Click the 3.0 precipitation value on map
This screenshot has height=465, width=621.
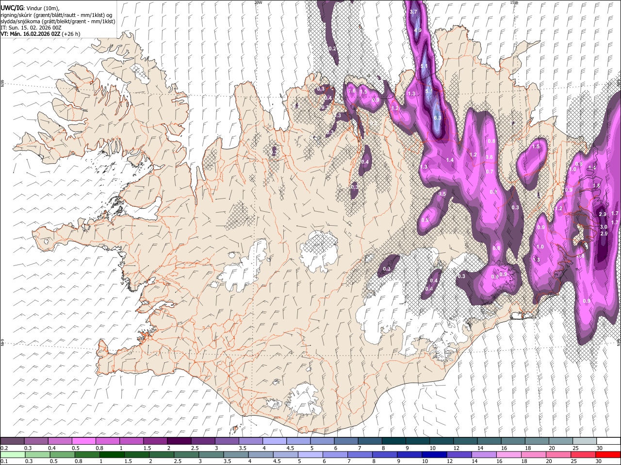[604, 227]
